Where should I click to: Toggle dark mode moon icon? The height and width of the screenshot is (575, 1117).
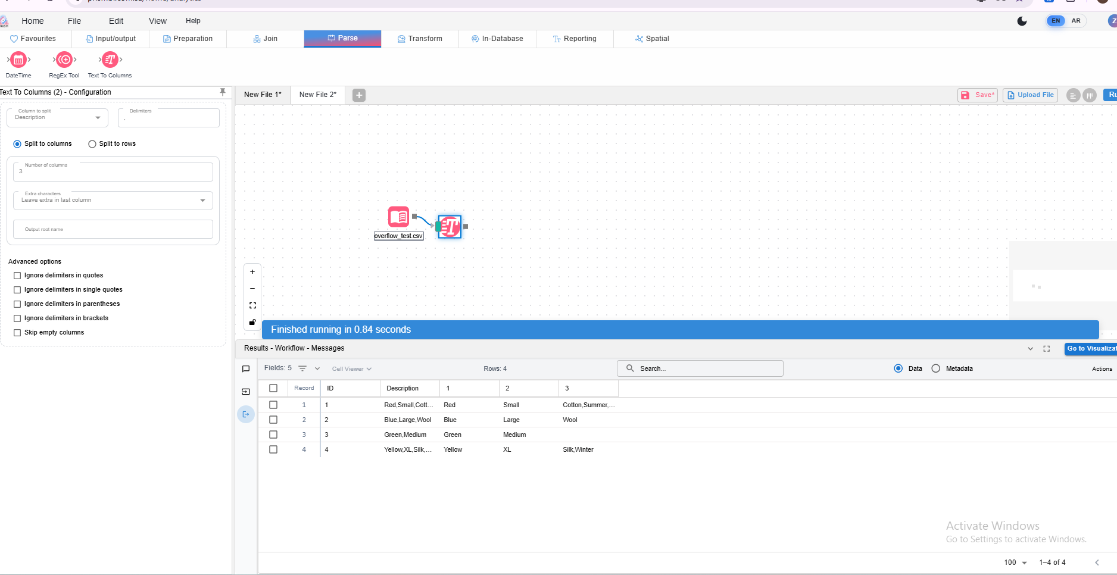(x=1022, y=21)
